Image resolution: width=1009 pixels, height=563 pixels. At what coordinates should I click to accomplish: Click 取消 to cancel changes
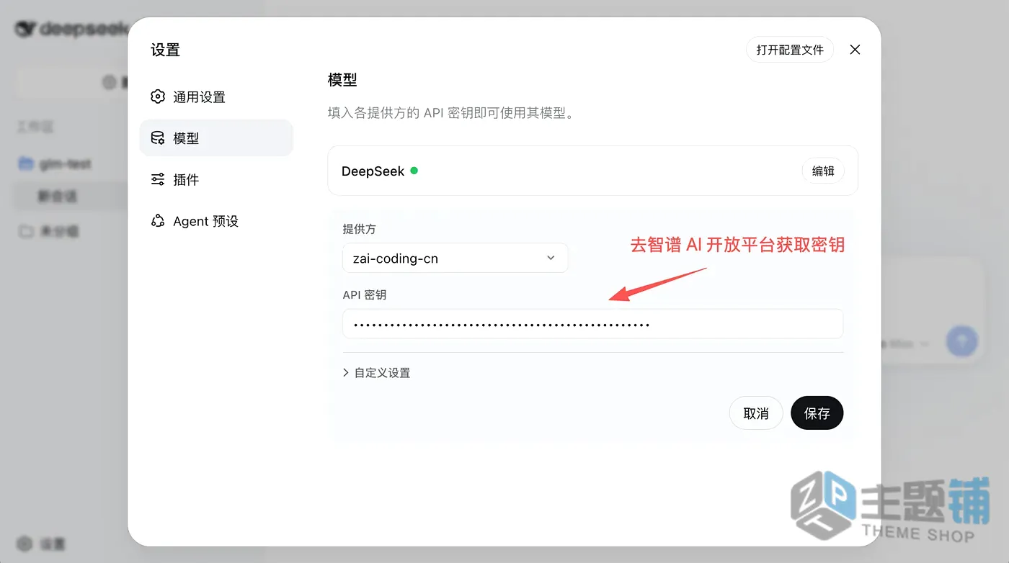(756, 413)
